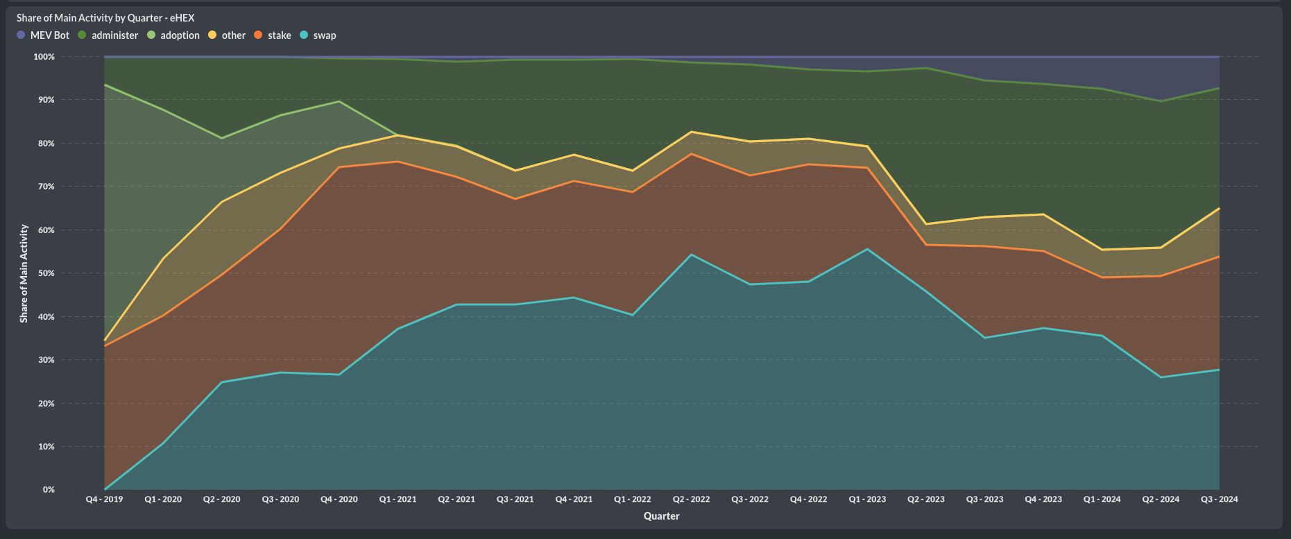1291x539 pixels.
Task: Click the 50% y-axis tick label
Action: click(46, 273)
